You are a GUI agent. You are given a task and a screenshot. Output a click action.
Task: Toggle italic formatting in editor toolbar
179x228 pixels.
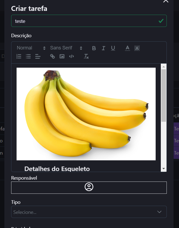[103, 48]
